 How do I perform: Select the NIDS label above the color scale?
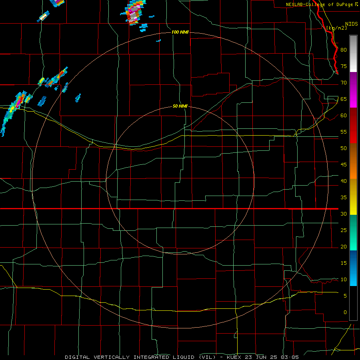coord(351,24)
